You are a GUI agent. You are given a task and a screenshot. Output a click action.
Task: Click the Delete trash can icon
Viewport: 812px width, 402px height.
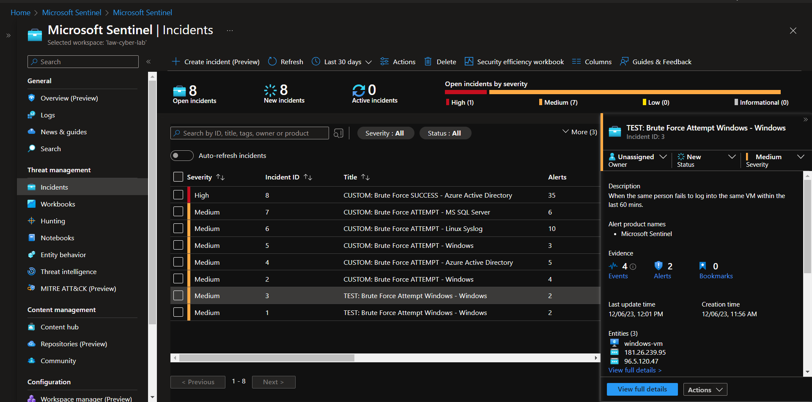click(x=428, y=62)
